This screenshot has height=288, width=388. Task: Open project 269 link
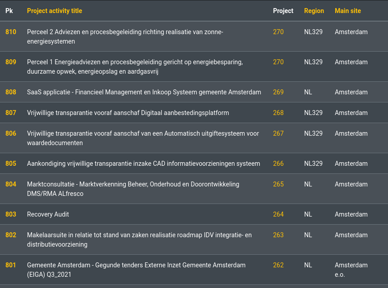(x=278, y=92)
